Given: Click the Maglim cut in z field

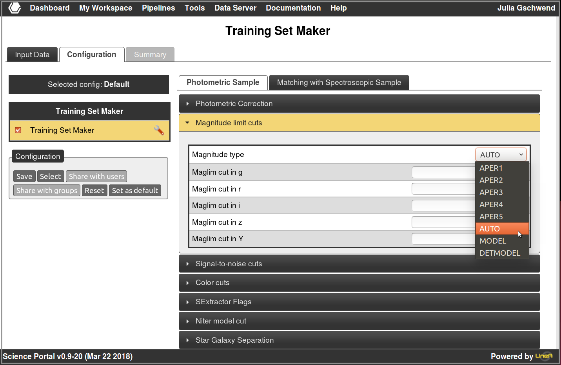Looking at the screenshot, I should tap(443, 222).
